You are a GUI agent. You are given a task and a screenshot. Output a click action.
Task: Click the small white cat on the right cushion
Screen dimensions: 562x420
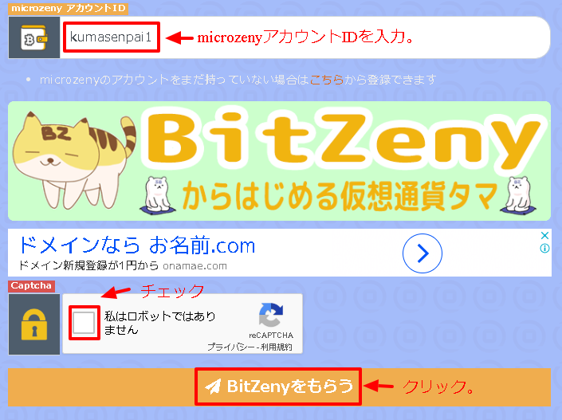519,195
